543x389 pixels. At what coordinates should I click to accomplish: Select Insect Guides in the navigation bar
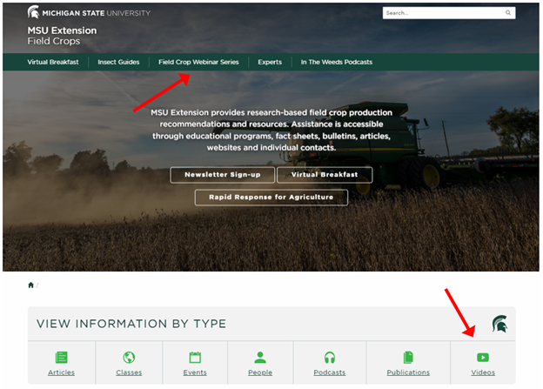[118, 63]
